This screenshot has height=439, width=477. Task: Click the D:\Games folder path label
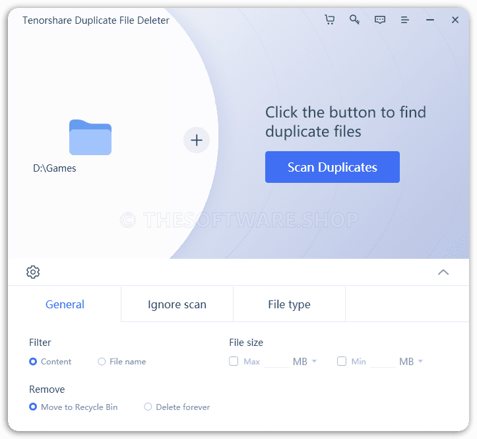point(55,168)
